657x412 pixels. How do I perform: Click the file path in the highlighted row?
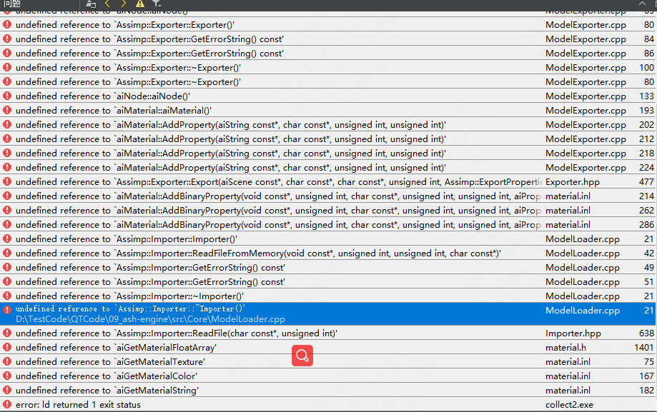(x=150, y=319)
